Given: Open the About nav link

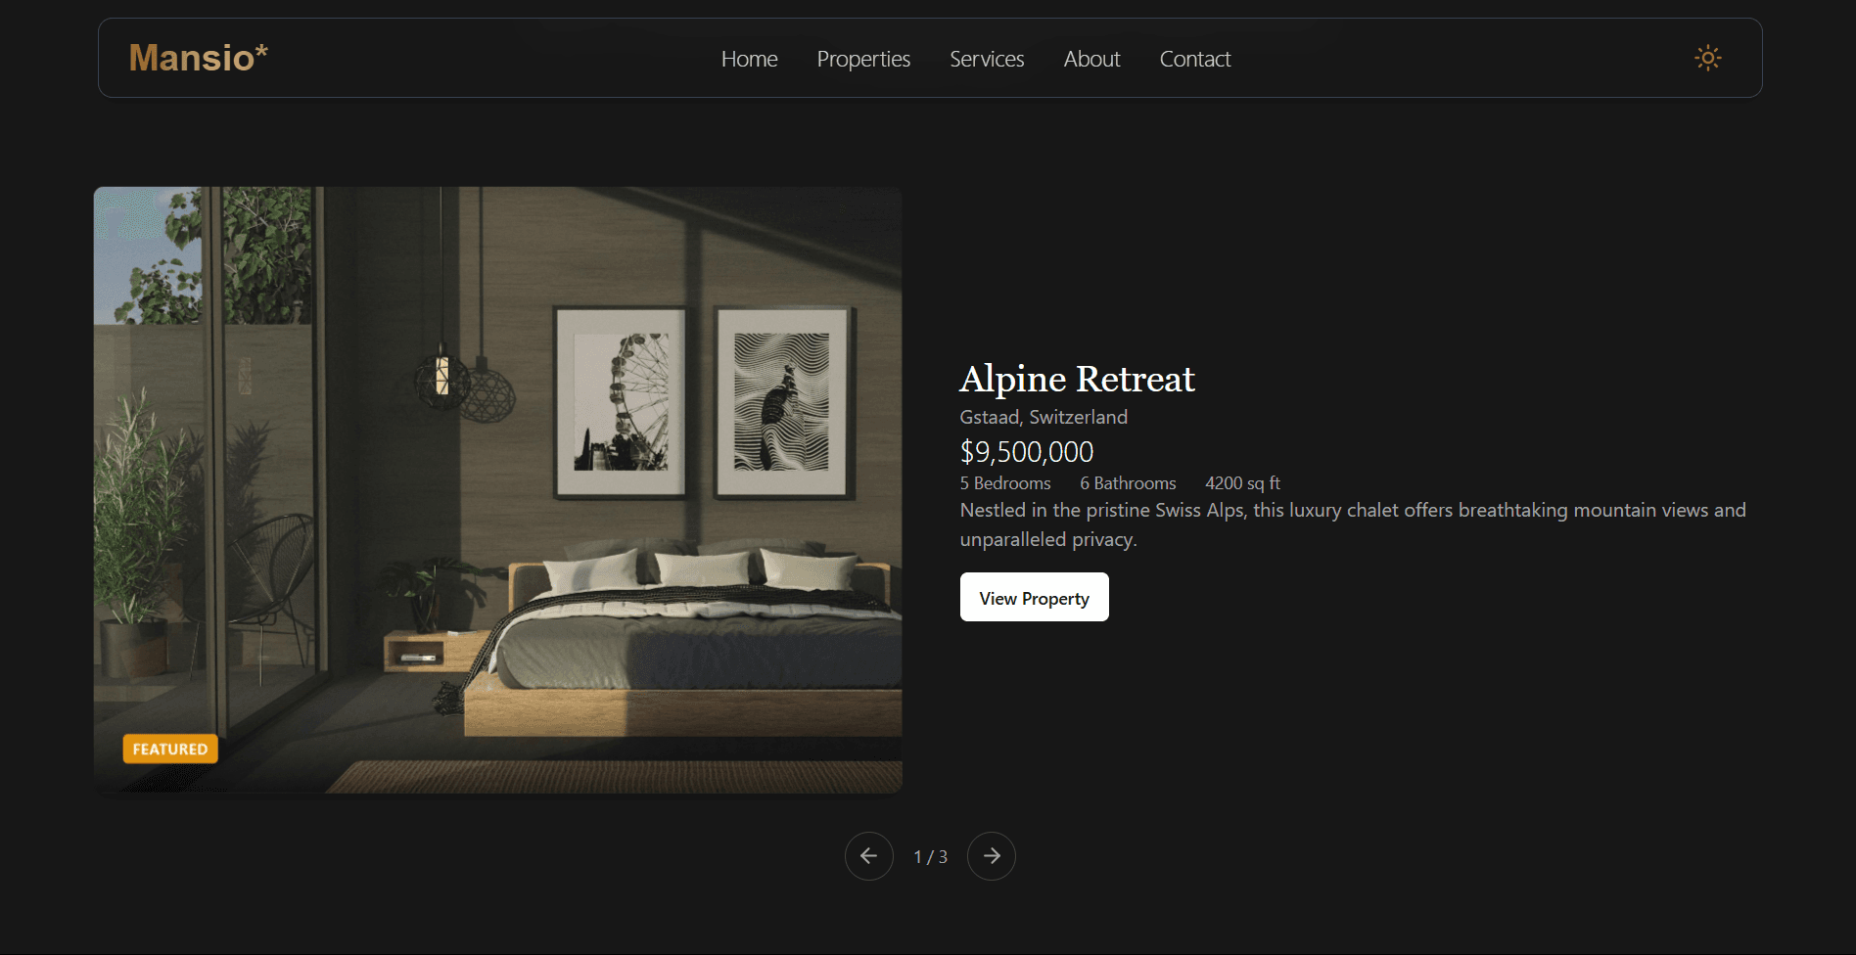Looking at the screenshot, I should coord(1091,59).
